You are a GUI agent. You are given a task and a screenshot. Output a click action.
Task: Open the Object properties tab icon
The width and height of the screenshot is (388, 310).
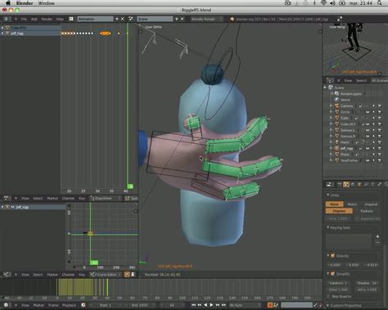click(359, 185)
